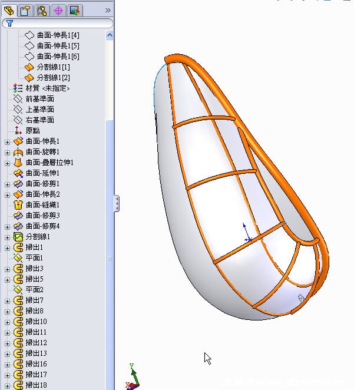Image resolution: width=354 pixels, height=390 pixels.
Task: Select the 曲面-修剪1 trim icon
Action: point(18,184)
